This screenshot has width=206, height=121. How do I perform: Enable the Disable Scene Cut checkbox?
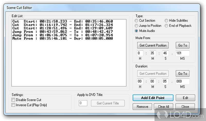click(x=13, y=100)
